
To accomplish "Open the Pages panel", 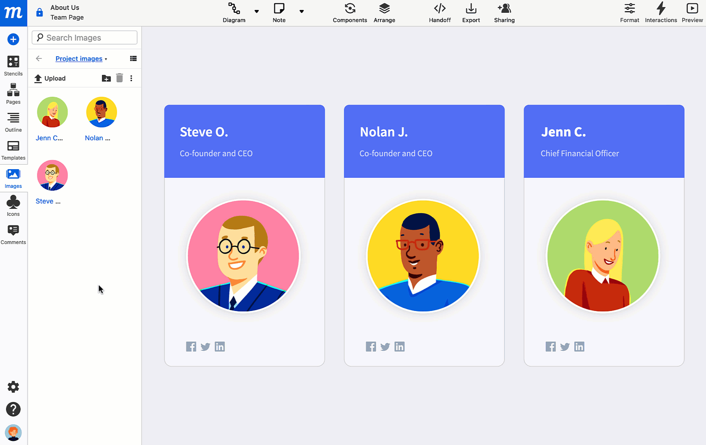I will pos(13,93).
